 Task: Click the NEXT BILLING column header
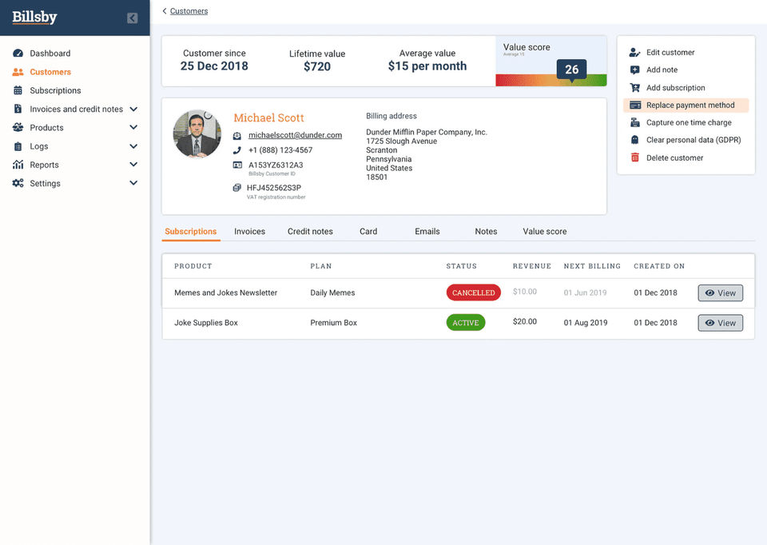coord(592,266)
